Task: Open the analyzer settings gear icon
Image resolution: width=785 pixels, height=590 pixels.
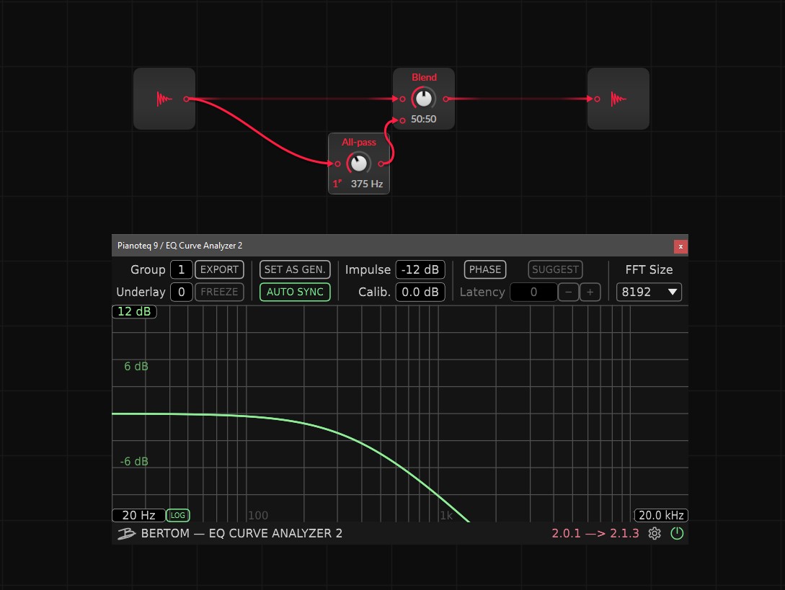Action: tap(655, 534)
